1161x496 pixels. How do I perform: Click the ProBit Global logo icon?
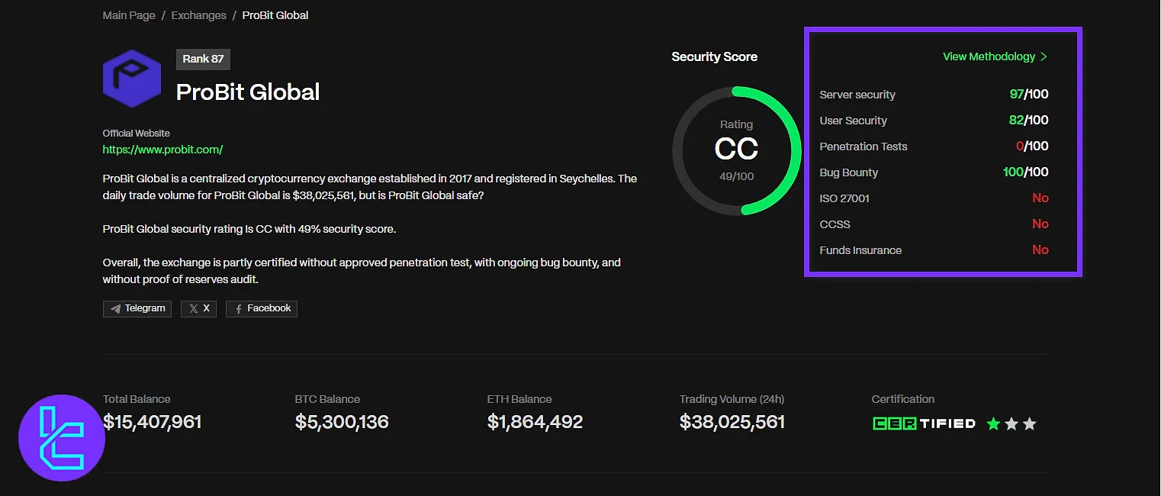coord(132,79)
